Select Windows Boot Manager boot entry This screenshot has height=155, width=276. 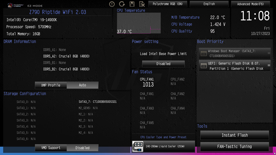tap(235, 53)
